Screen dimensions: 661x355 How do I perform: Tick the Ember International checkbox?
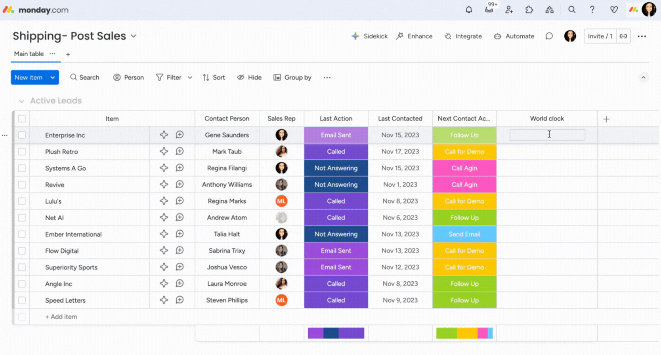tap(22, 234)
